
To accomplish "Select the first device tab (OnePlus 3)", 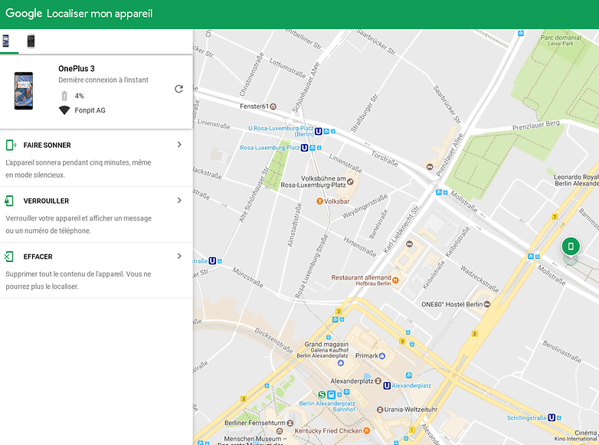I will 6,41.
